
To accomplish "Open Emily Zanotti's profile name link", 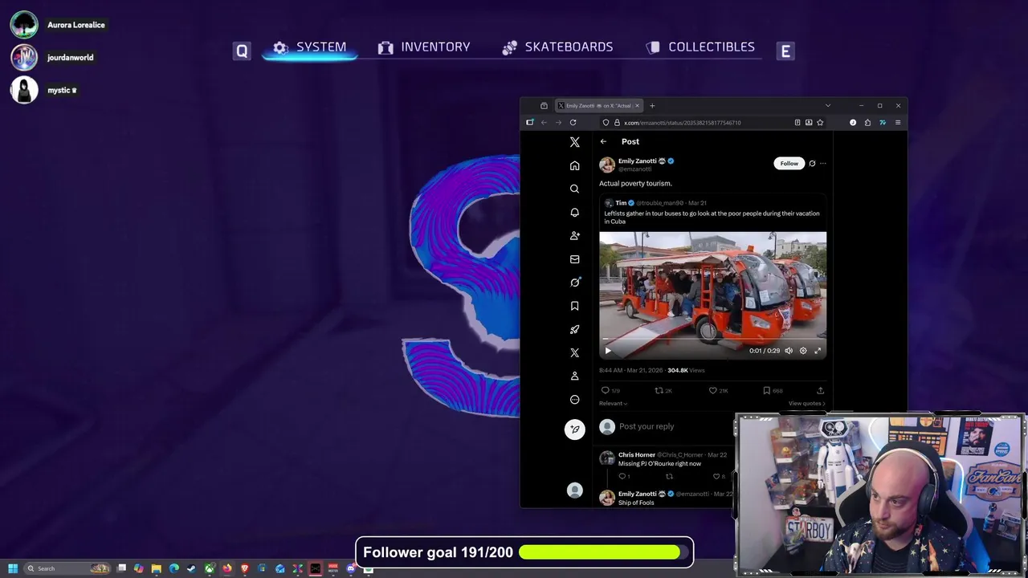I will tap(638, 161).
